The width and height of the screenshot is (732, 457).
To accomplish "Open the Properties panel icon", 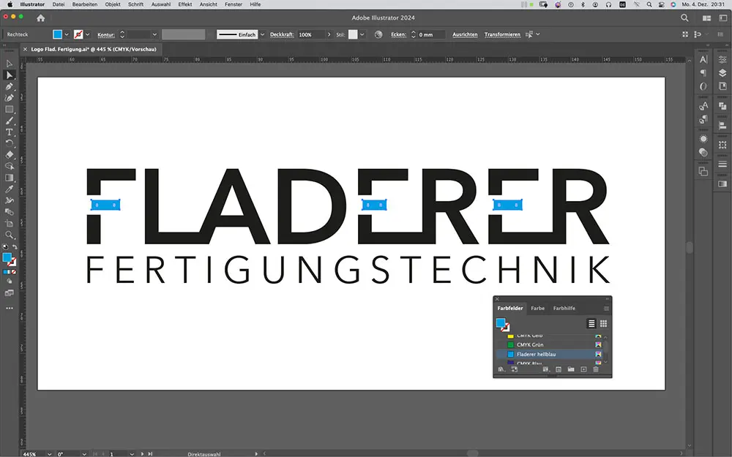I will [x=722, y=59].
